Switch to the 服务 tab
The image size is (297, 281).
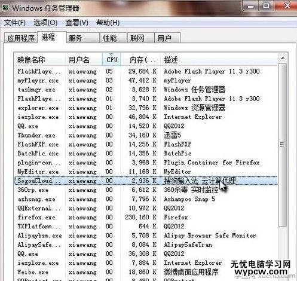pyautogui.click(x=83, y=38)
